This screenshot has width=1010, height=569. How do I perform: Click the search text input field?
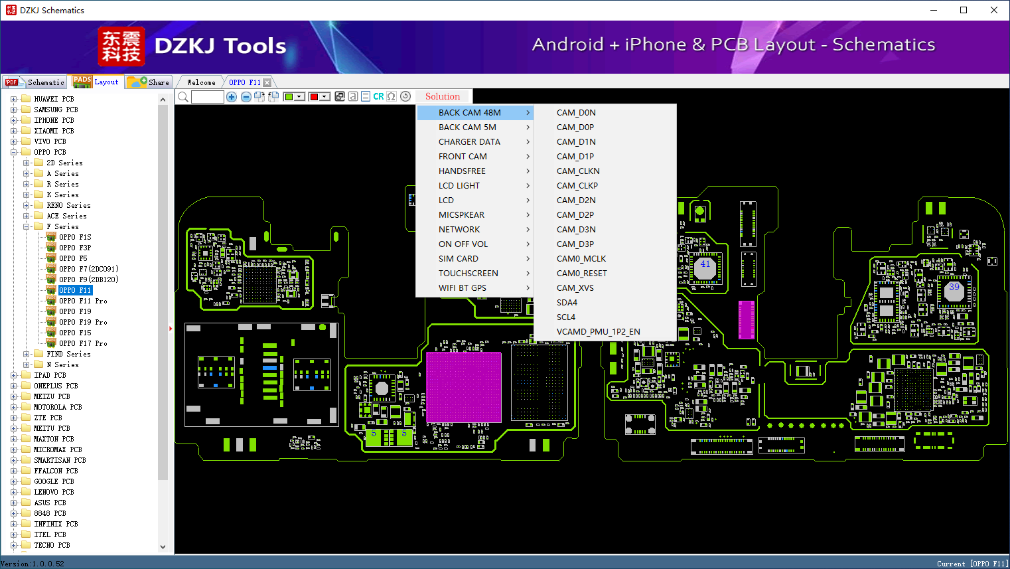[208, 97]
